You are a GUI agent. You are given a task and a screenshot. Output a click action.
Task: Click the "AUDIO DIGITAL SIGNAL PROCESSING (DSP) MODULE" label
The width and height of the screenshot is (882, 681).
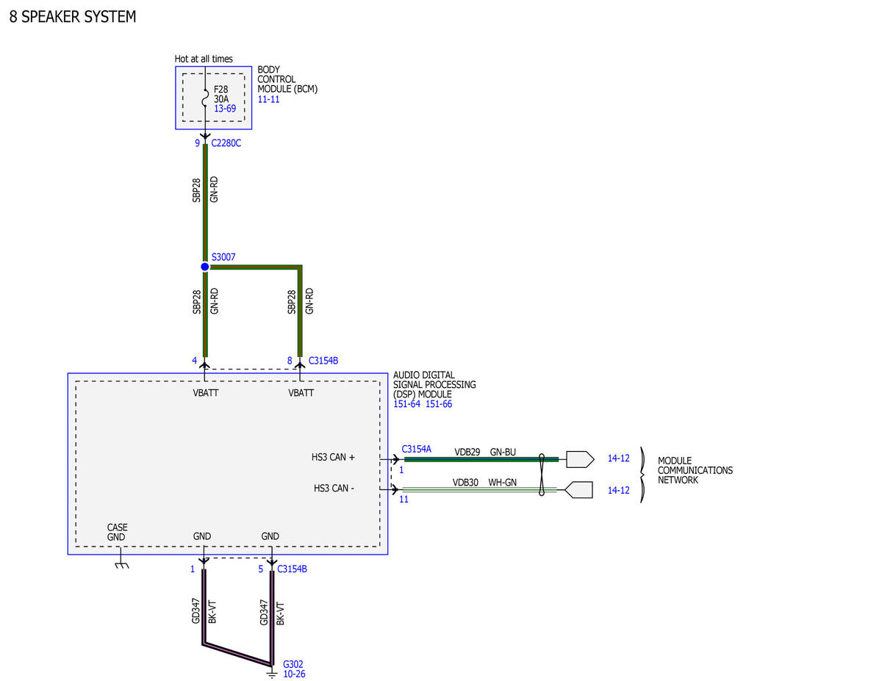tap(434, 385)
